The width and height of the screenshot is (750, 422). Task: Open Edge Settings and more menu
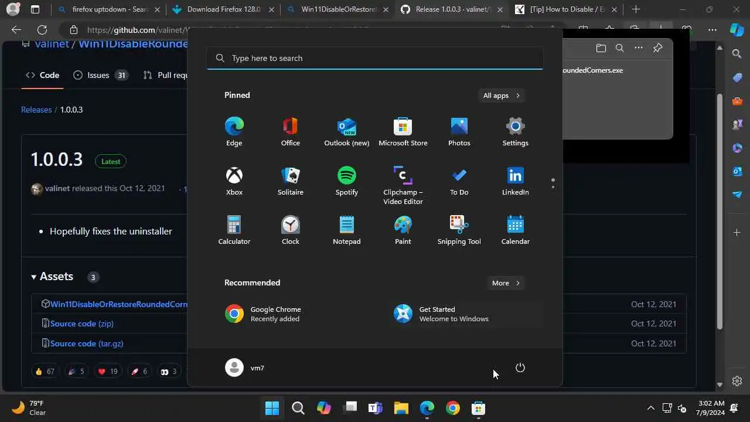pyautogui.click(x=712, y=30)
